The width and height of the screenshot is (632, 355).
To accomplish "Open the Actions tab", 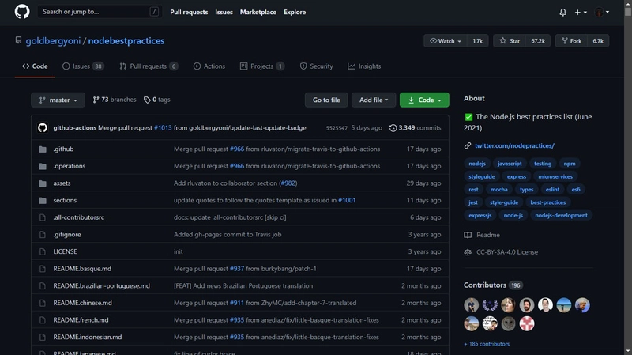I will point(209,66).
